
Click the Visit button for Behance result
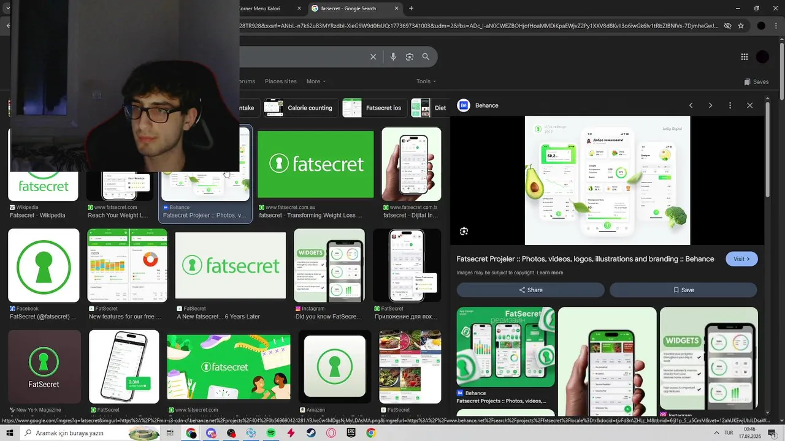pos(741,258)
